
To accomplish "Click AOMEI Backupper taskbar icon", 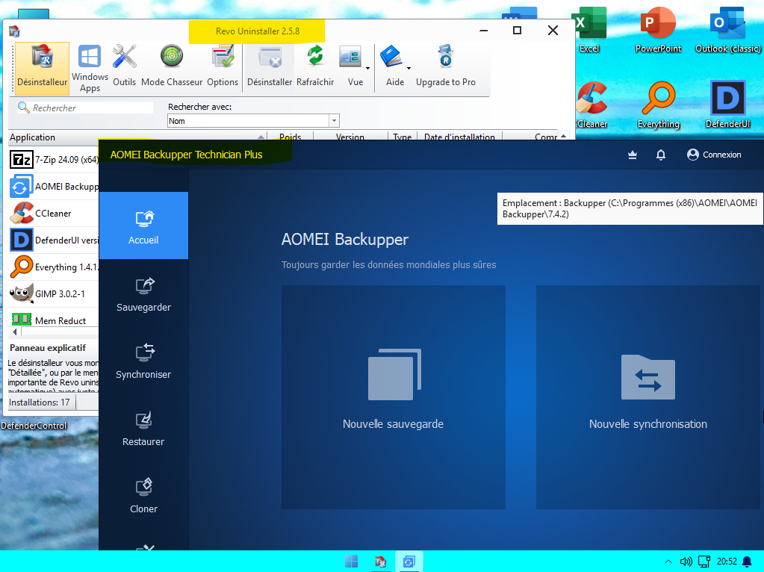I will pos(409,562).
